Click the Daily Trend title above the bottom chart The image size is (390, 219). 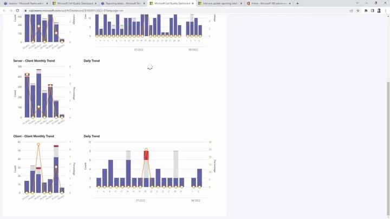[x=92, y=136]
